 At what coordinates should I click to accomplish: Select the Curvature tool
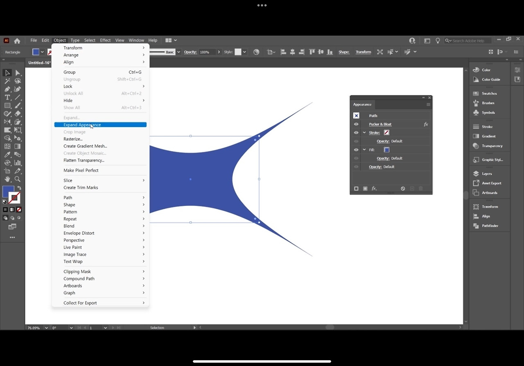18,89
